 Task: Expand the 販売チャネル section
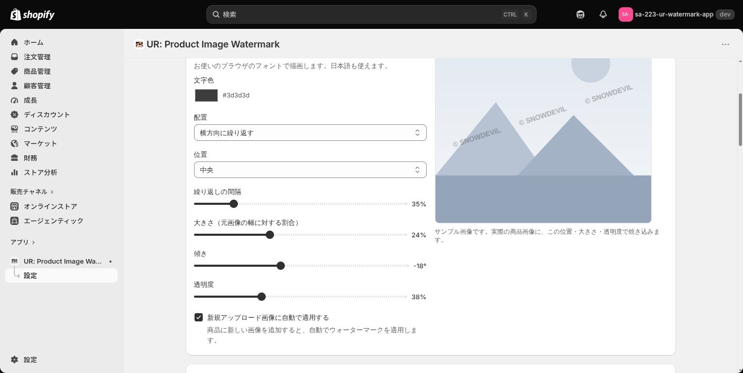point(32,192)
